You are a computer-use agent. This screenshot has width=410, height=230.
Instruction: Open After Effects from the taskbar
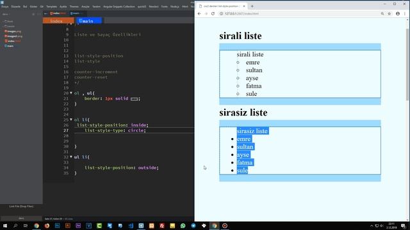[78, 226]
